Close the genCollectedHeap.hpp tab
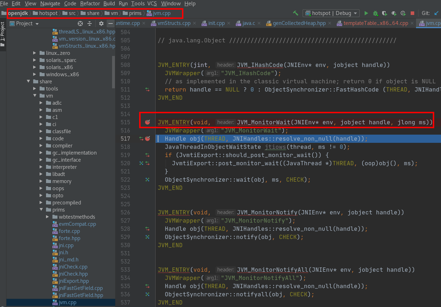 330,23
